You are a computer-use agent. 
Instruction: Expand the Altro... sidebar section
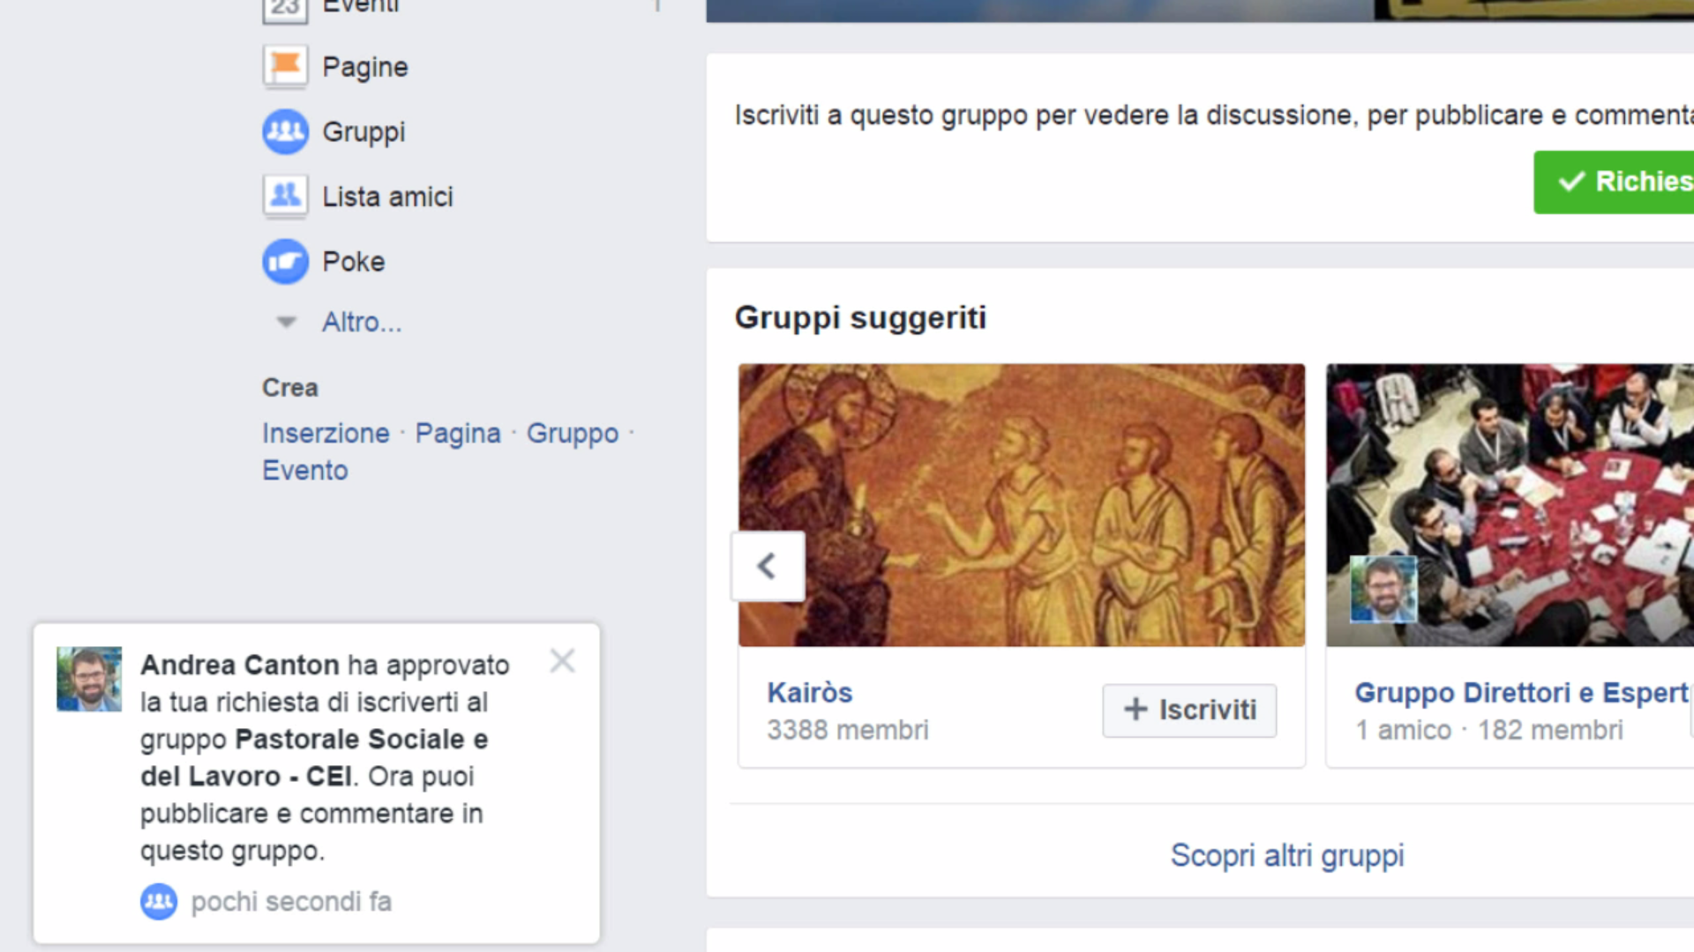361,323
